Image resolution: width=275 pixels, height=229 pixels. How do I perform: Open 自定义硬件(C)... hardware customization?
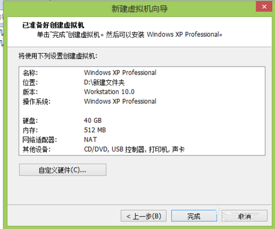pos(63,170)
